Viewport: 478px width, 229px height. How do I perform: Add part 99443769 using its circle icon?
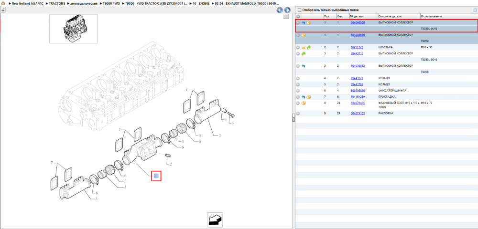(x=298, y=84)
